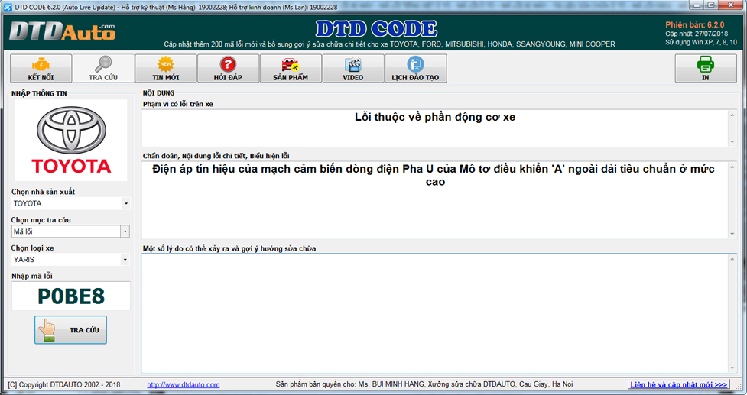Click the 'Sử dụng Win XP, 7, 8, 10' text
The image size is (747, 395).
[701, 42]
